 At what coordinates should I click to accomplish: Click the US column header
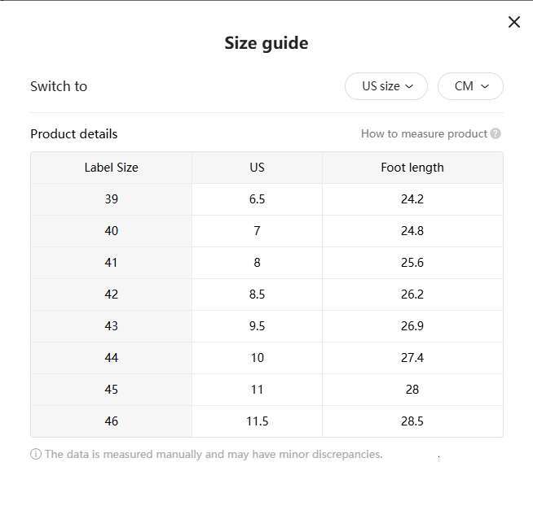(257, 168)
